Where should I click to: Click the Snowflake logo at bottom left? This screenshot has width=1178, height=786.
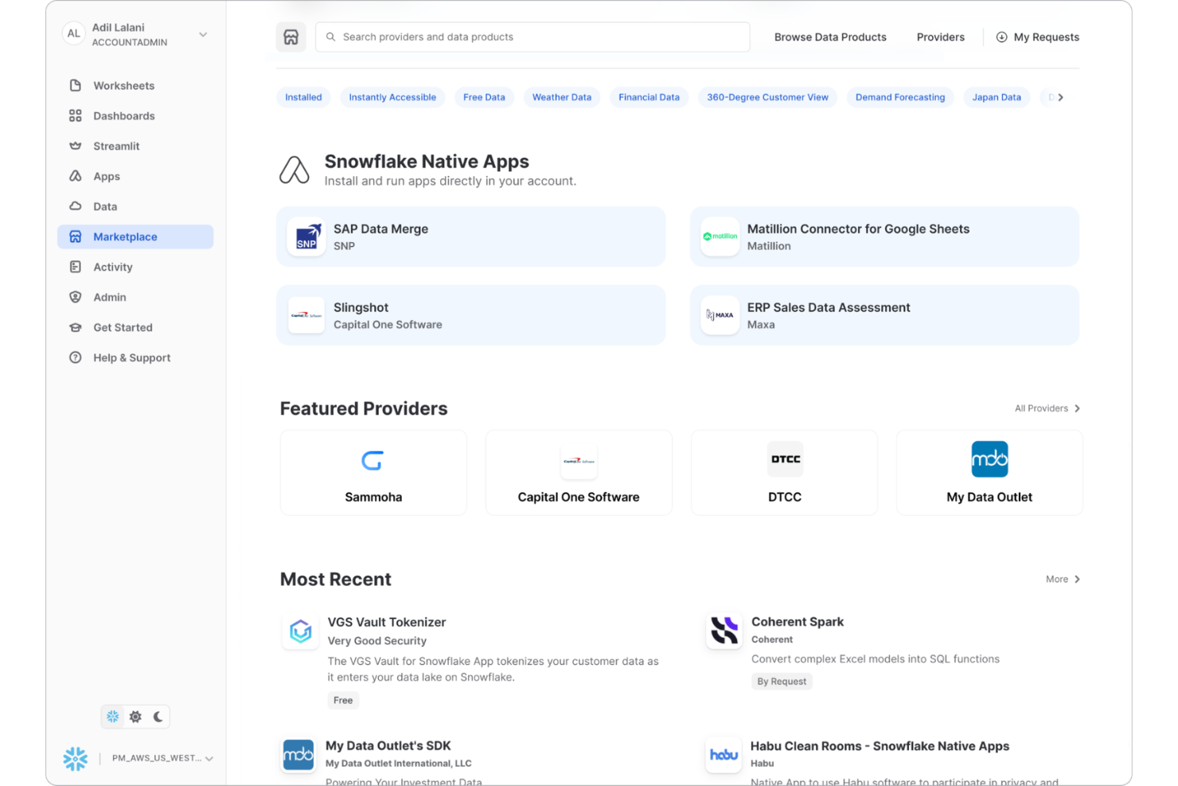75,758
